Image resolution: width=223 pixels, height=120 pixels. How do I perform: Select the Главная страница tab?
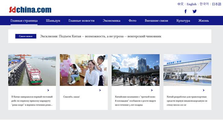(24, 21)
